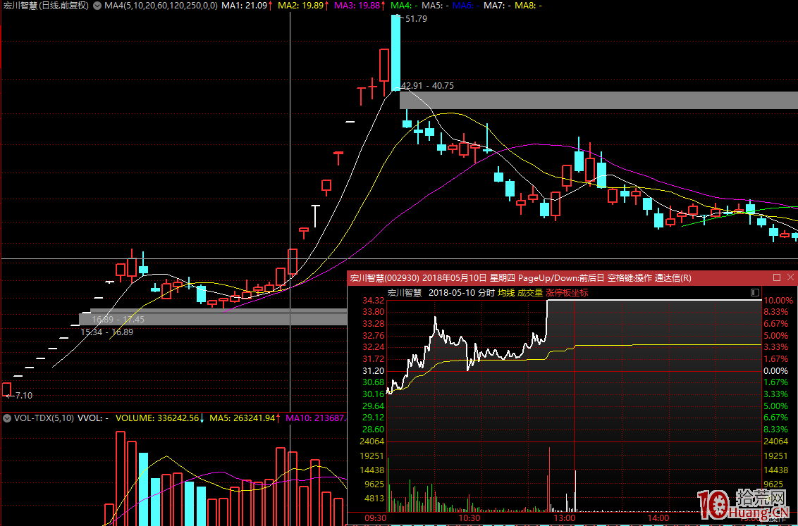Image resolution: width=798 pixels, height=526 pixels.
Task: Click the 09:30 time axis label
Action: tap(376, 518)
